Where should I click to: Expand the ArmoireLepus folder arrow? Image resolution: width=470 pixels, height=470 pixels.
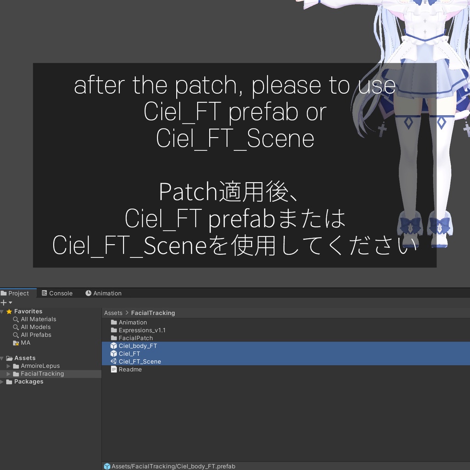(x=8, y=366)
